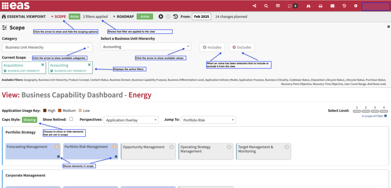This screenshot has width=391, height=188.
Task: Open search with the magnifier icon
Action: point(266,6)
